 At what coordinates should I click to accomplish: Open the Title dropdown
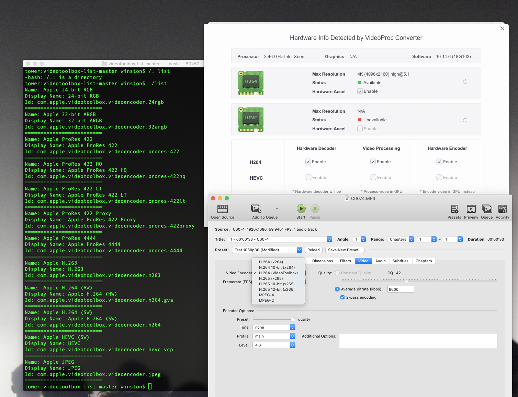pos(280,239)
